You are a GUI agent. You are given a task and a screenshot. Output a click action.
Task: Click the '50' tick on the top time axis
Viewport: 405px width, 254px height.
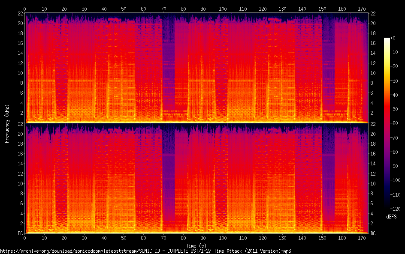pyautogui.click(x=124, y=9)
